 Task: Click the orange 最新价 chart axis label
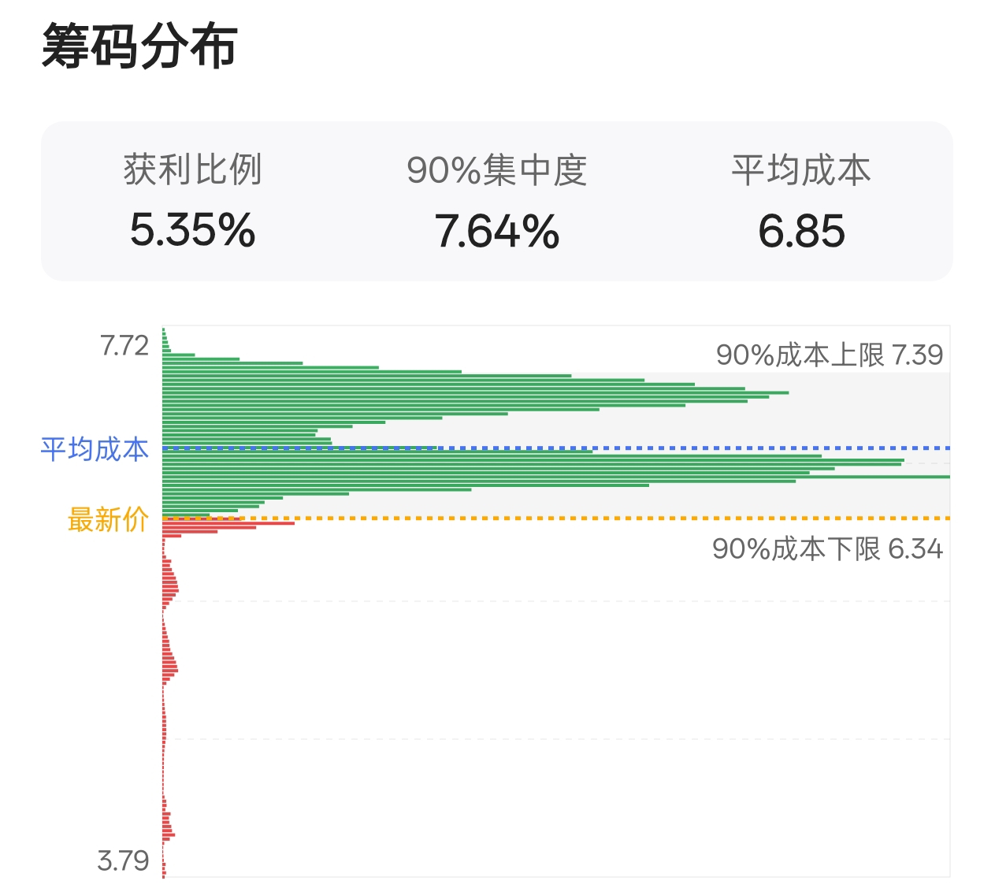pyautogui.click(x=108, y=519)
